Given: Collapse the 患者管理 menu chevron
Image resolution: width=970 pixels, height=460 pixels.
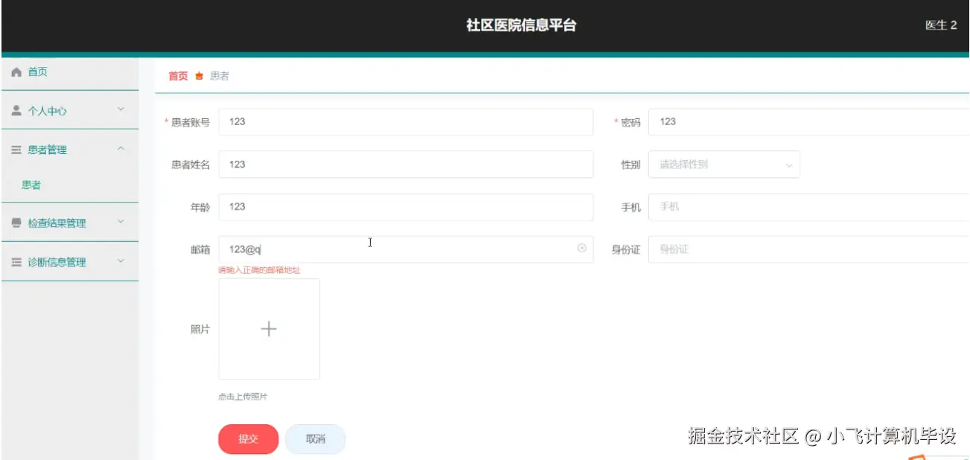Looking at the screenshot, I should point(121,149).
